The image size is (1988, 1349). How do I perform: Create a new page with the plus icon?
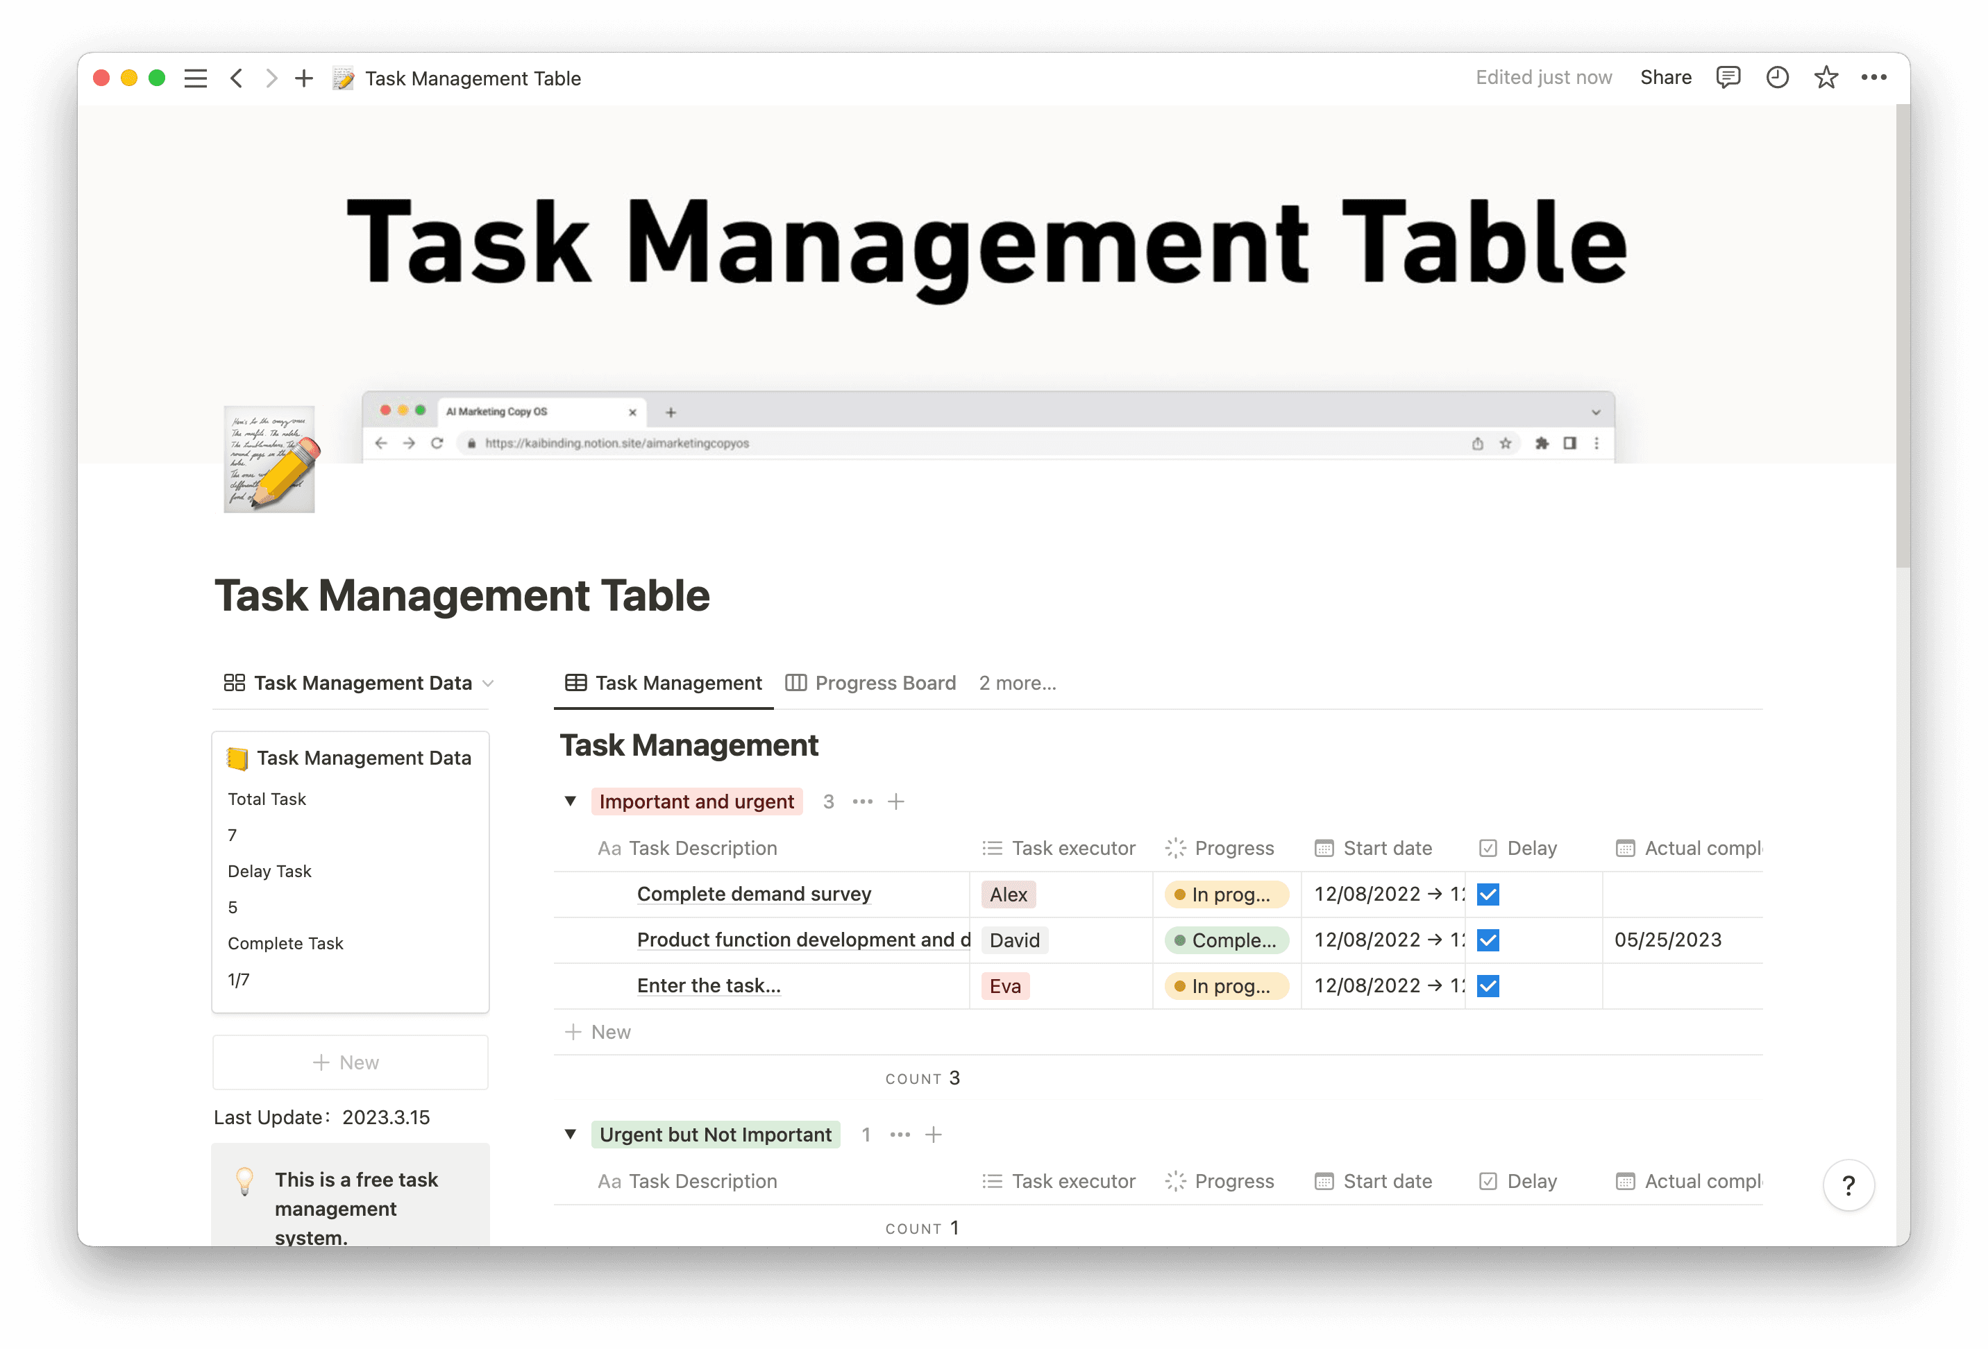(303, 78)
